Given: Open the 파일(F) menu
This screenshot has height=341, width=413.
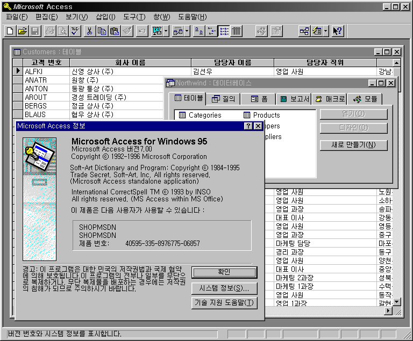Looking at the screenshot, I should coord(17,17).
